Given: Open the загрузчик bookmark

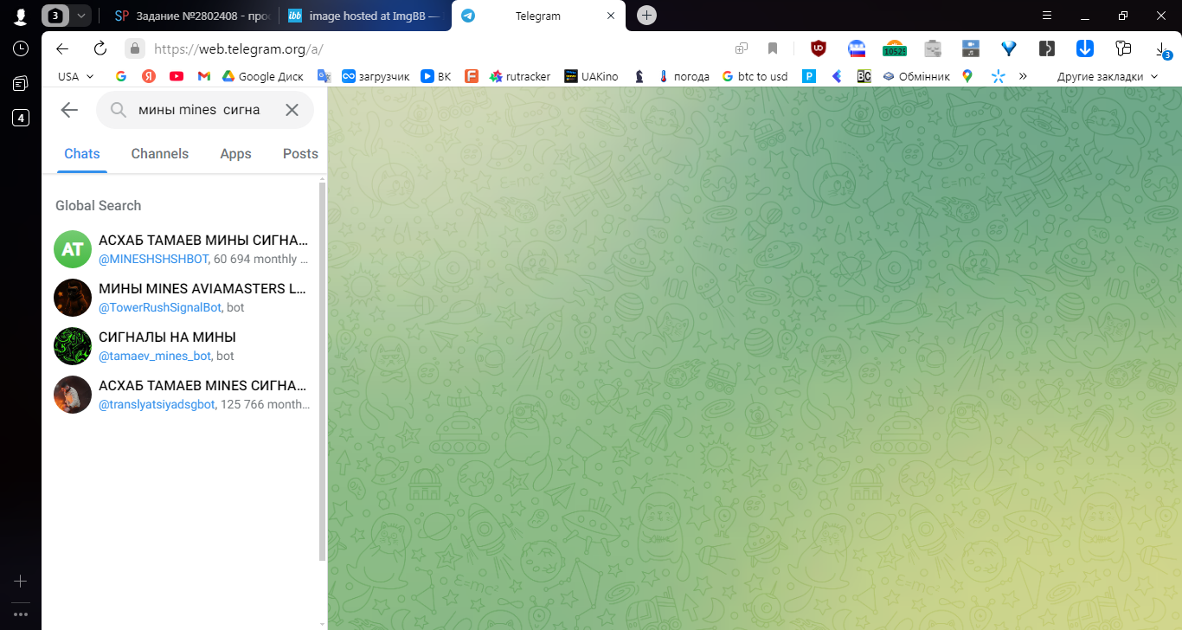Looking at the screenshot, I should 376,76.
